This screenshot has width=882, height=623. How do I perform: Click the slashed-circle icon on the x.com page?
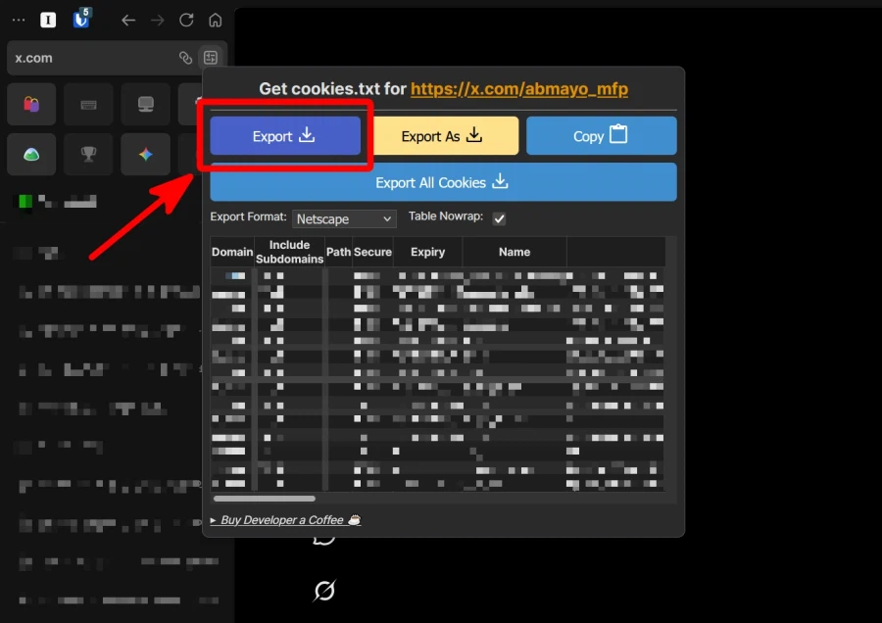coord(324,591)
